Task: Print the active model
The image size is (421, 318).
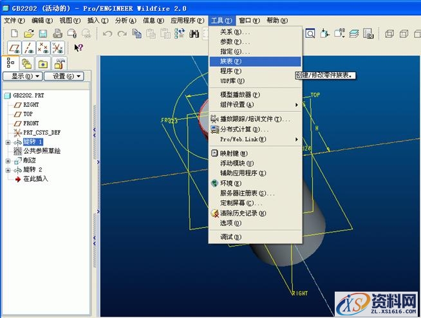Action: 57,33
